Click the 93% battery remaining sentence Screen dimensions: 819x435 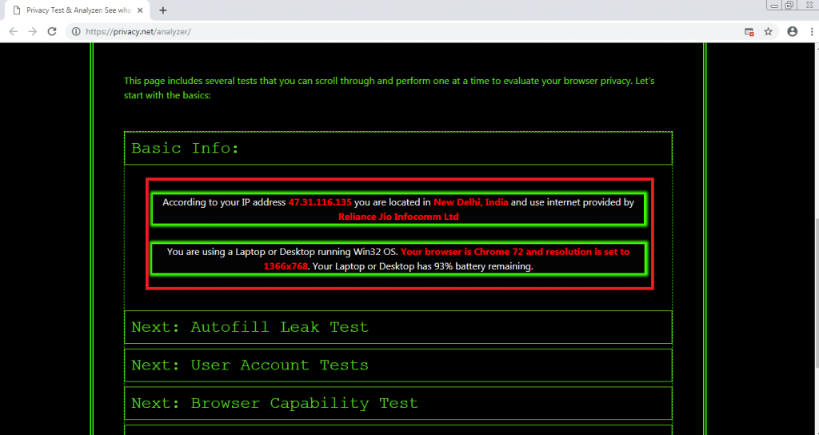click(421, 266)
